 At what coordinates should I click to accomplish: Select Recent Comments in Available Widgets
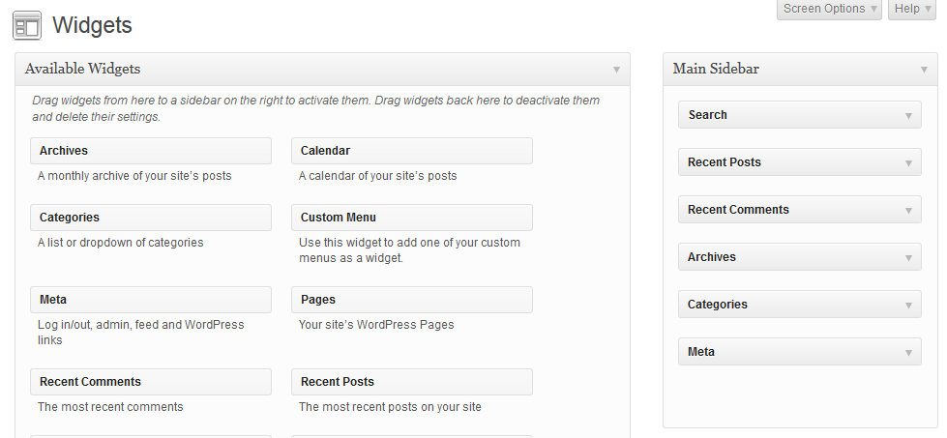pyautogui.click(x=150, y=382)
